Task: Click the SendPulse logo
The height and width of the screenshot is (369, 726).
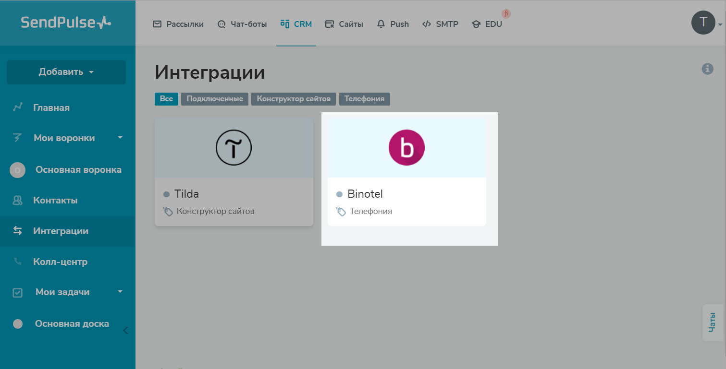Action: point(66,23)
